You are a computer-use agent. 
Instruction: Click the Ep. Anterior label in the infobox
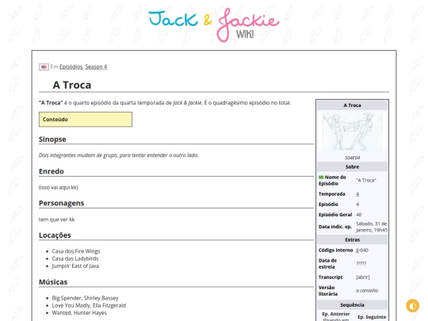336,314
